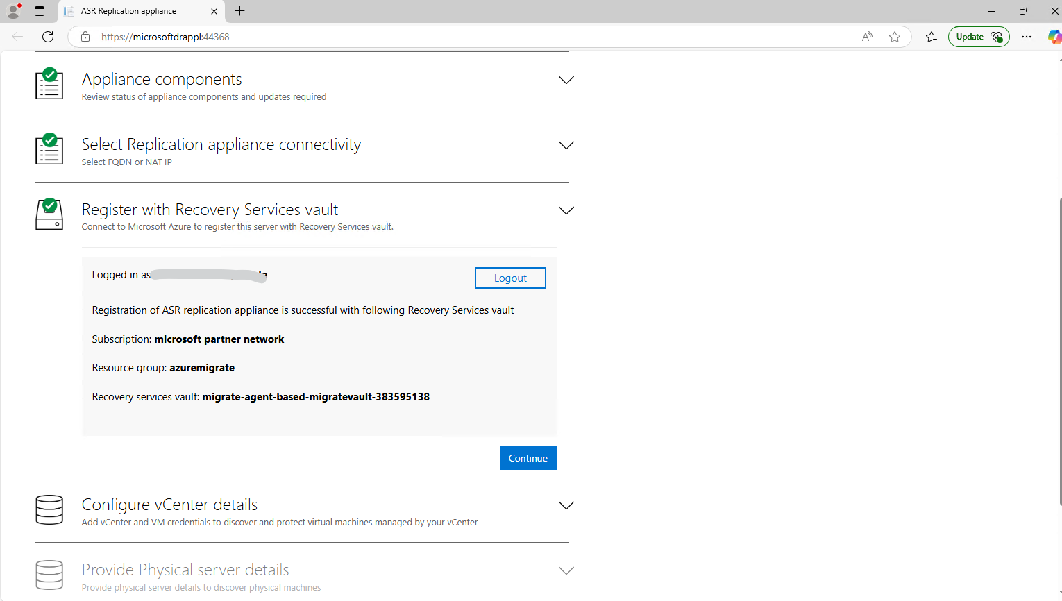Open browser settings ellipsis menu
1062x601 pixels.
coord(1027,37)
